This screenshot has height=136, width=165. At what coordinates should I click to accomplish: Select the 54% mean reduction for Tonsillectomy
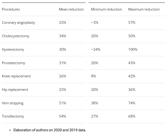[62, 116]
